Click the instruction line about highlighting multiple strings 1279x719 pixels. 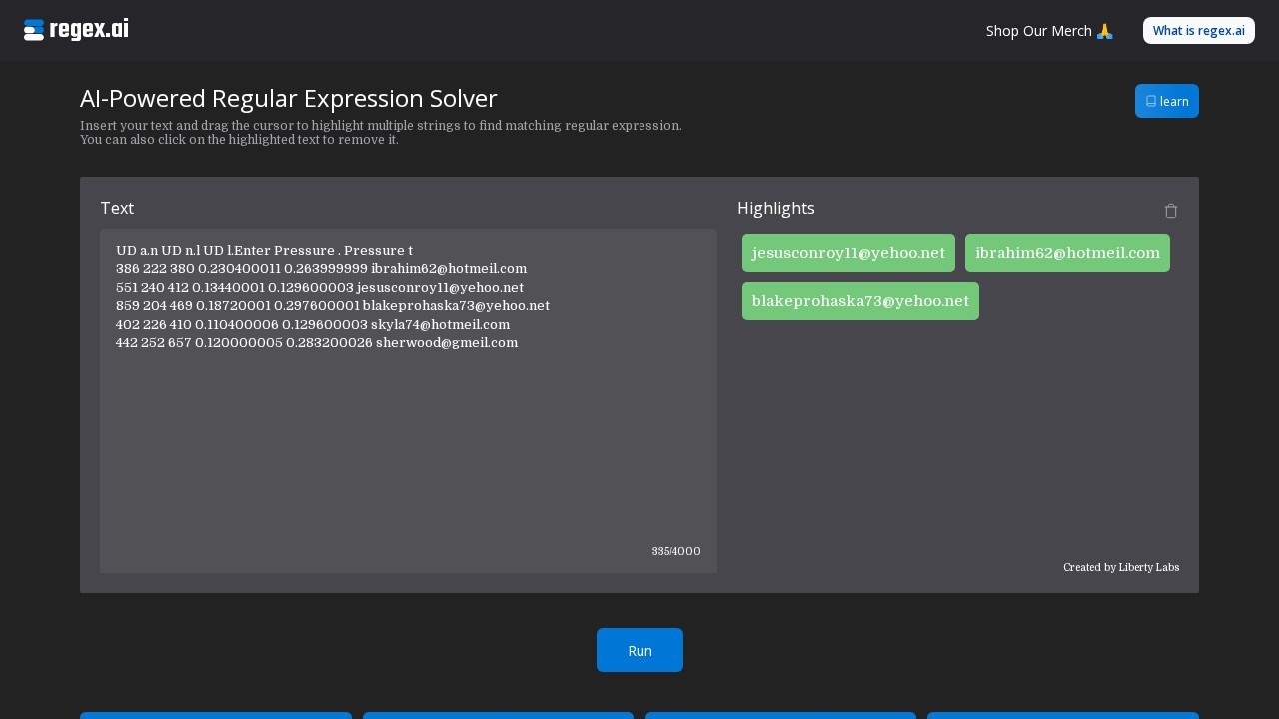click(381, 126)
